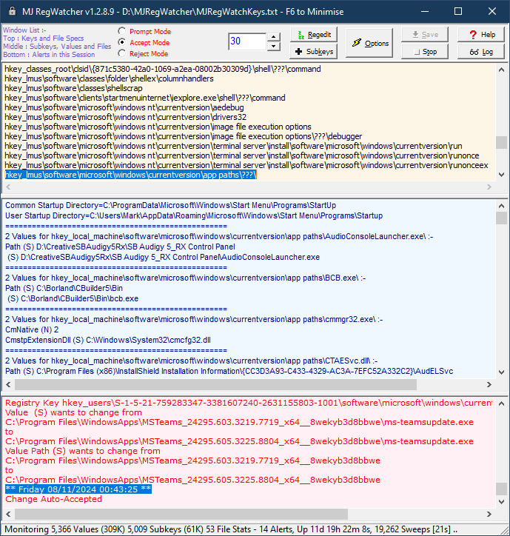Click the top pane's vertical scrollbar thumb
The width and height of the screenshot is (510, 536).
click(501, 143)
